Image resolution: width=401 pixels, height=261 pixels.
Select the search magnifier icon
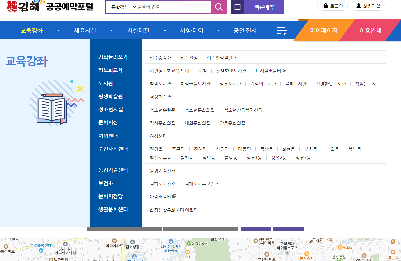pos(219,7)
